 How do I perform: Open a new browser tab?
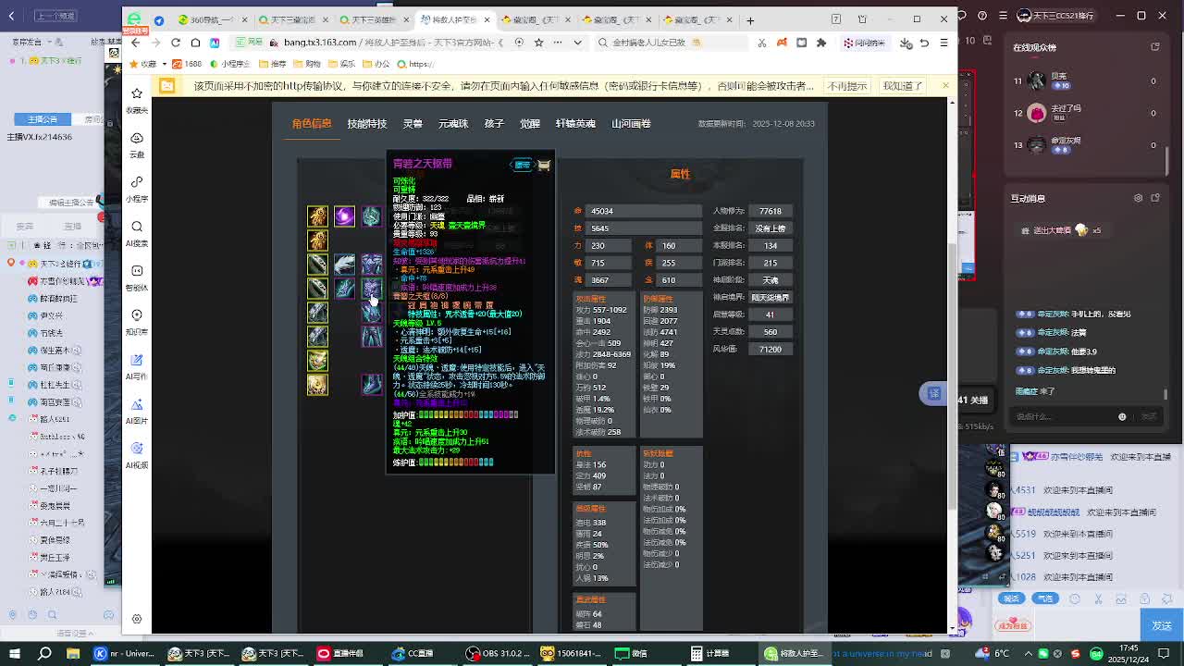pos(750,19)
